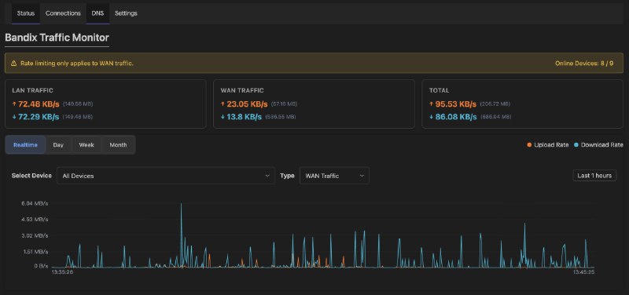Click the Bandix Traffic Monitor heading
This screenshot has height=295, width=629.
pyautogui.click(x=57, y=38)
